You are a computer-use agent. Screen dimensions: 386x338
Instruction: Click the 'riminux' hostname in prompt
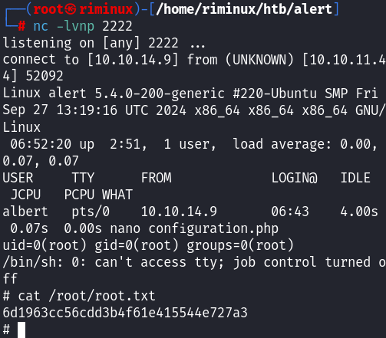pos(106,9)
